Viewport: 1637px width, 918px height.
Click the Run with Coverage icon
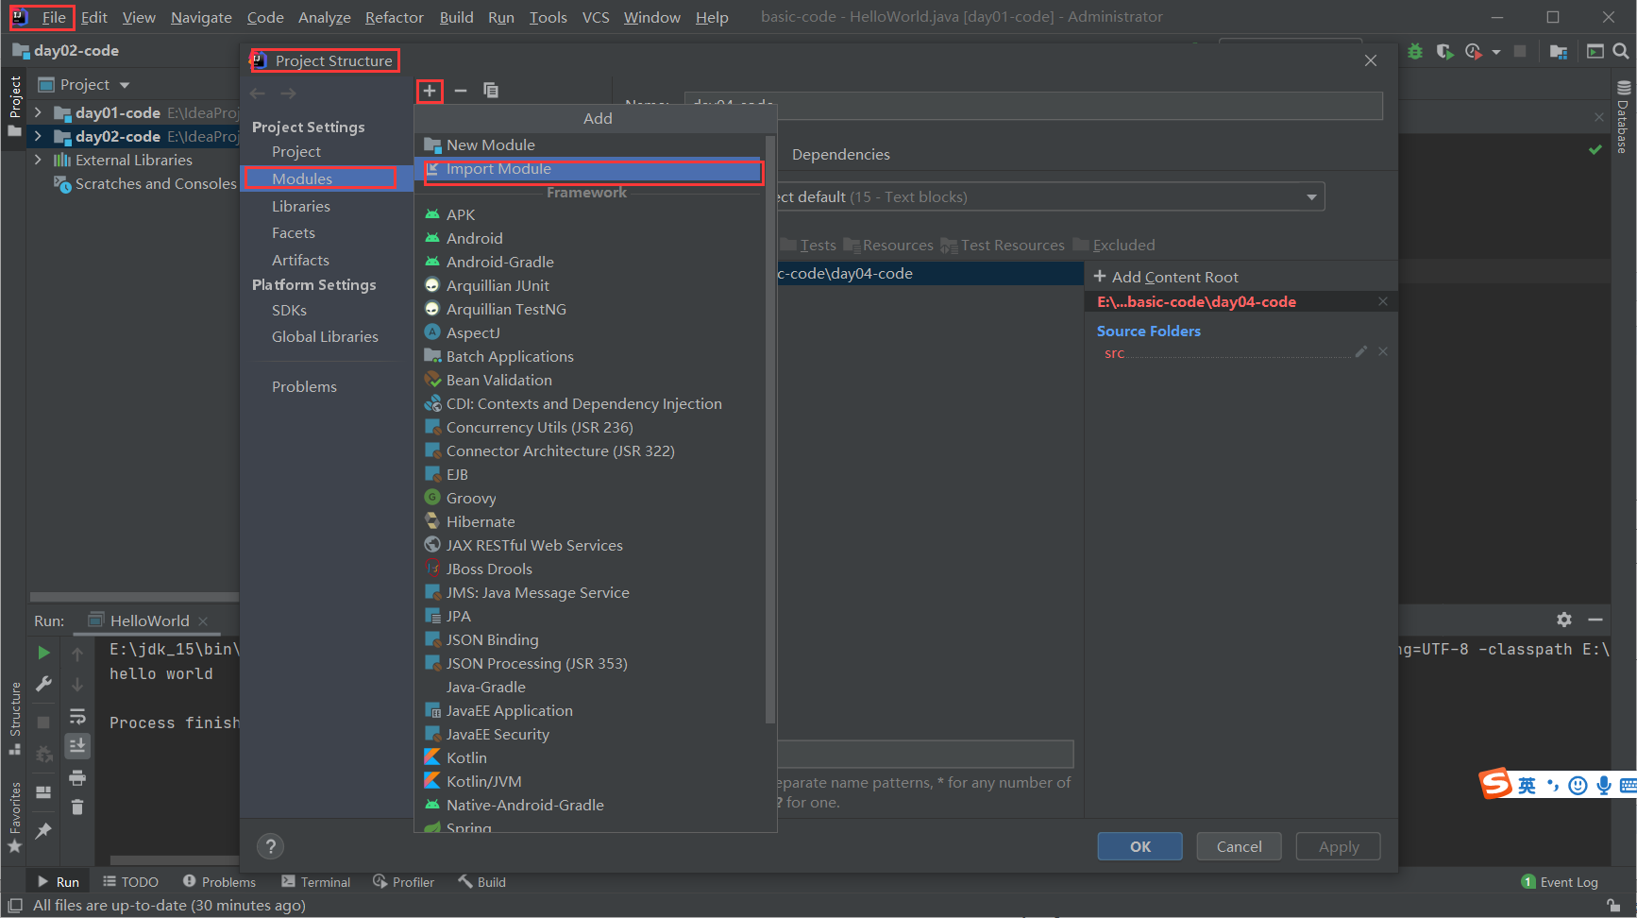tap(1444, 51)
